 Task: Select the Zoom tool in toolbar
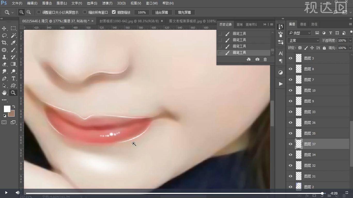point(13,93)
